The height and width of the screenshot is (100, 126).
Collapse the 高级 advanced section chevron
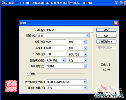tap(27, 74)
